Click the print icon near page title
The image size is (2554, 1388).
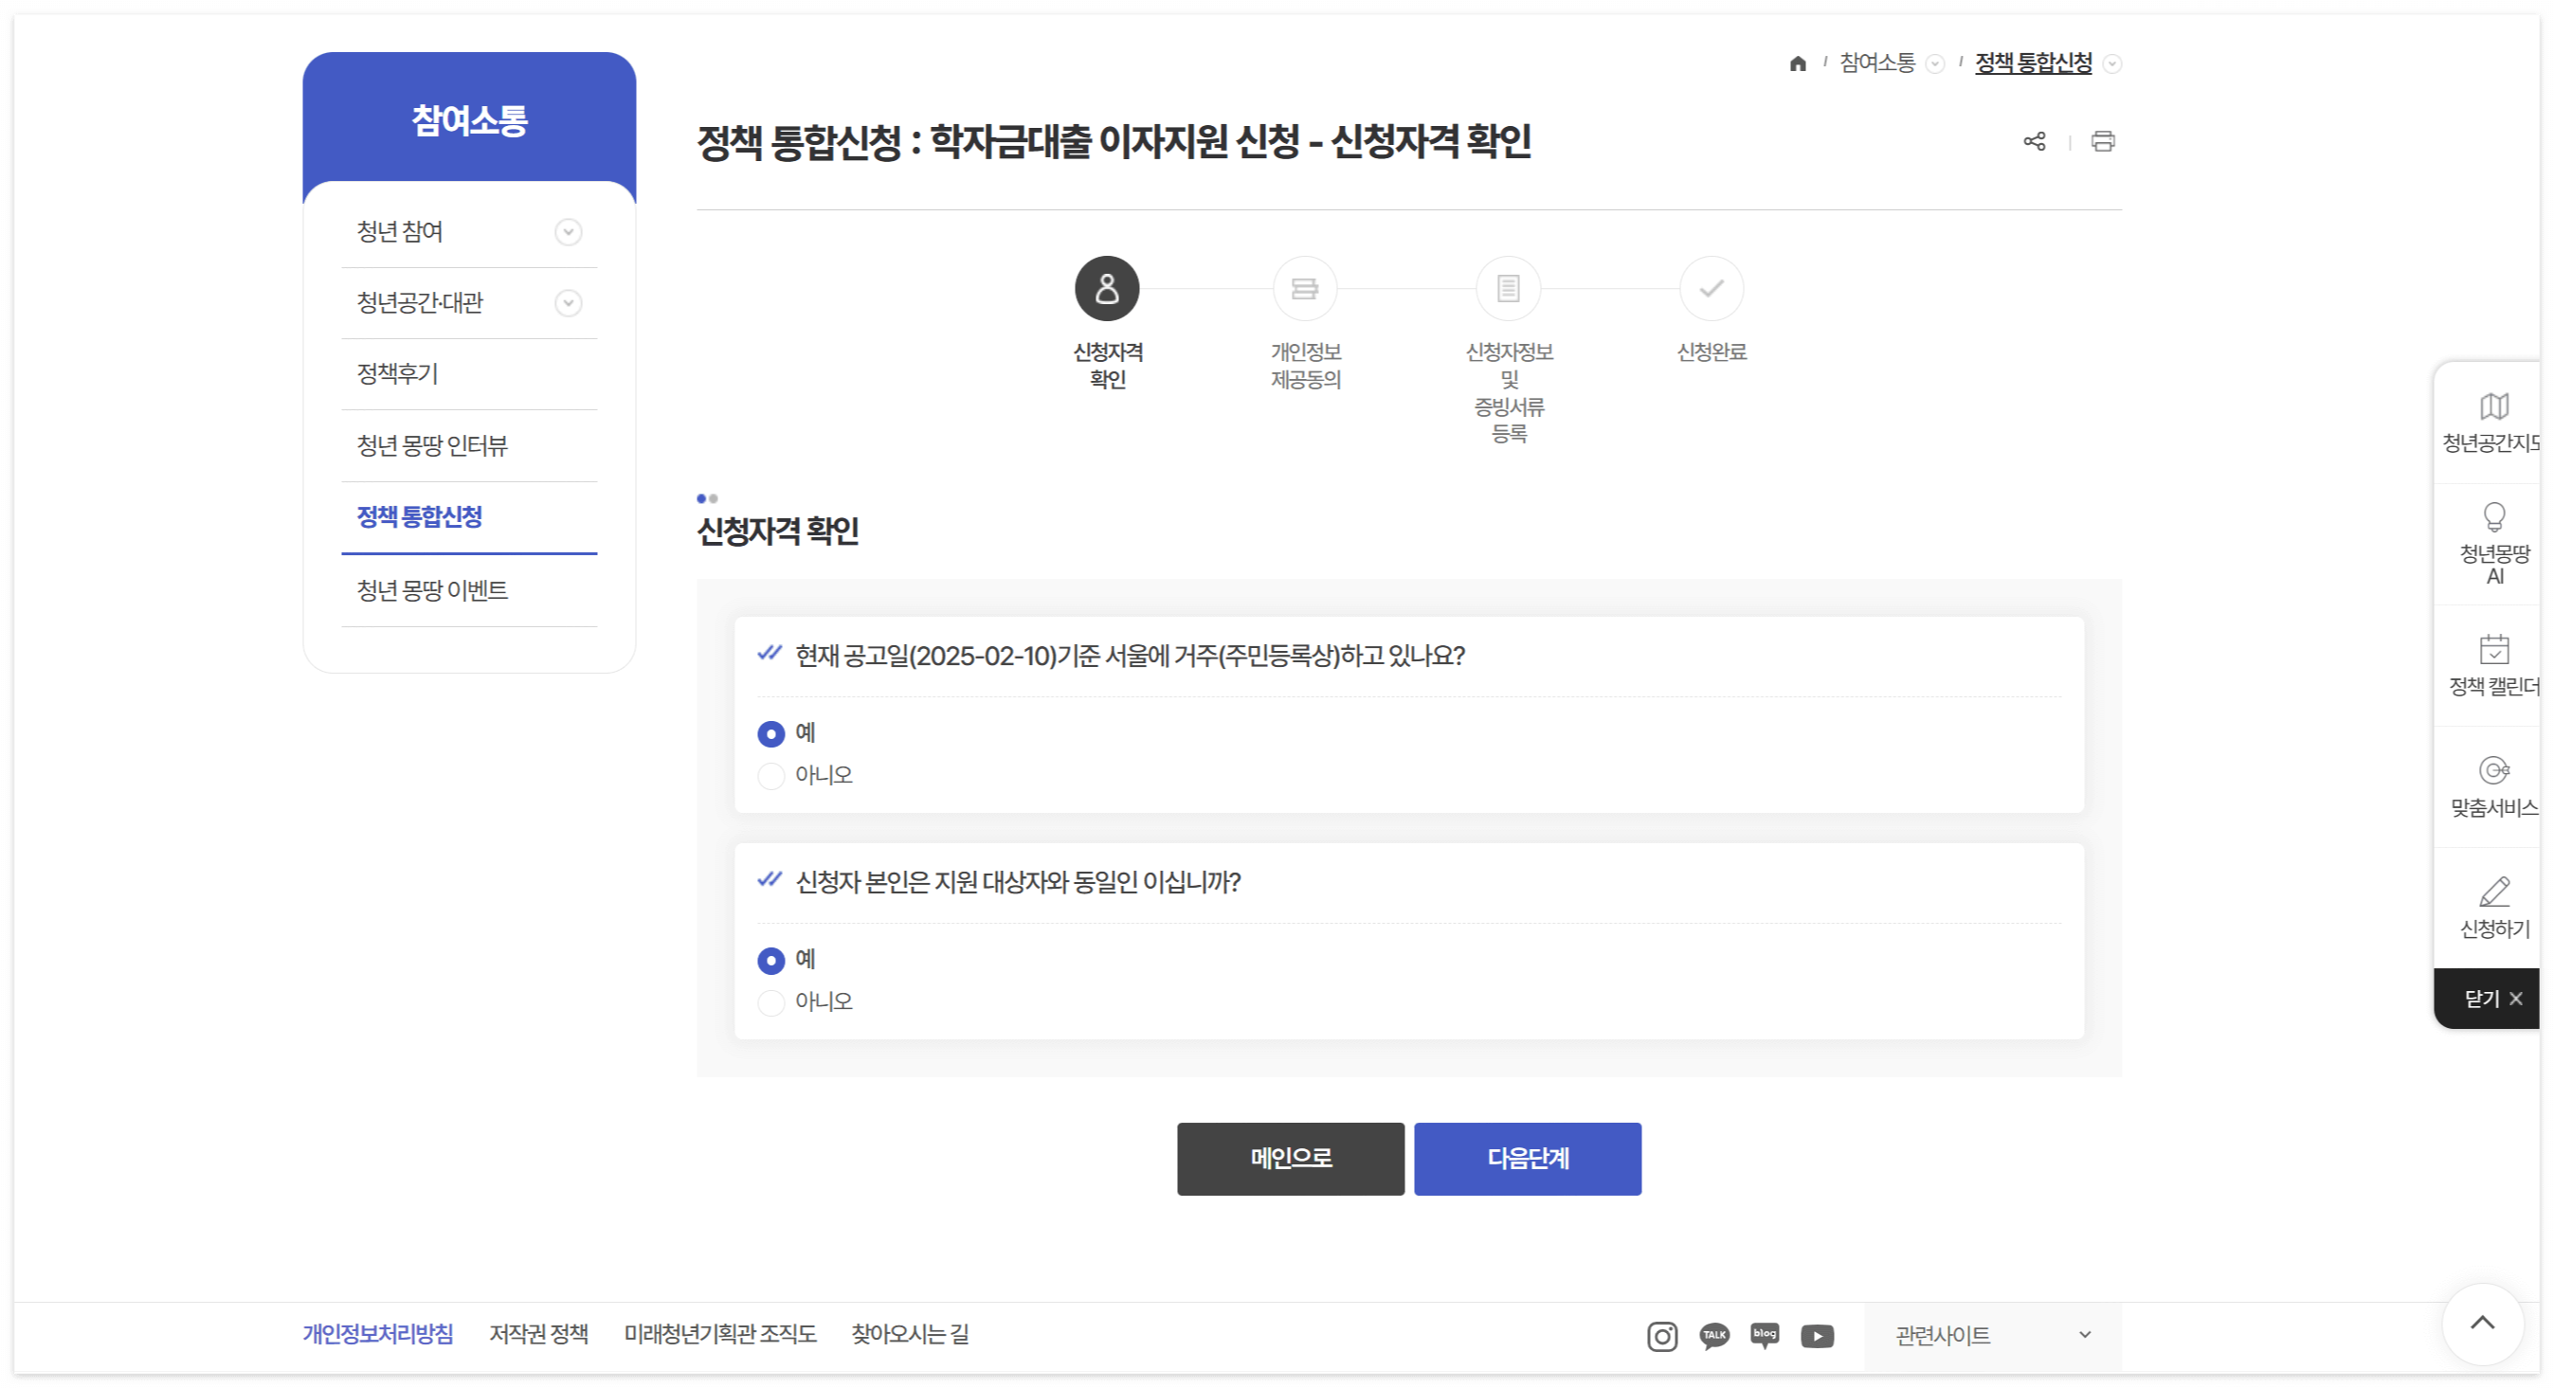(x=2102, y=142)
